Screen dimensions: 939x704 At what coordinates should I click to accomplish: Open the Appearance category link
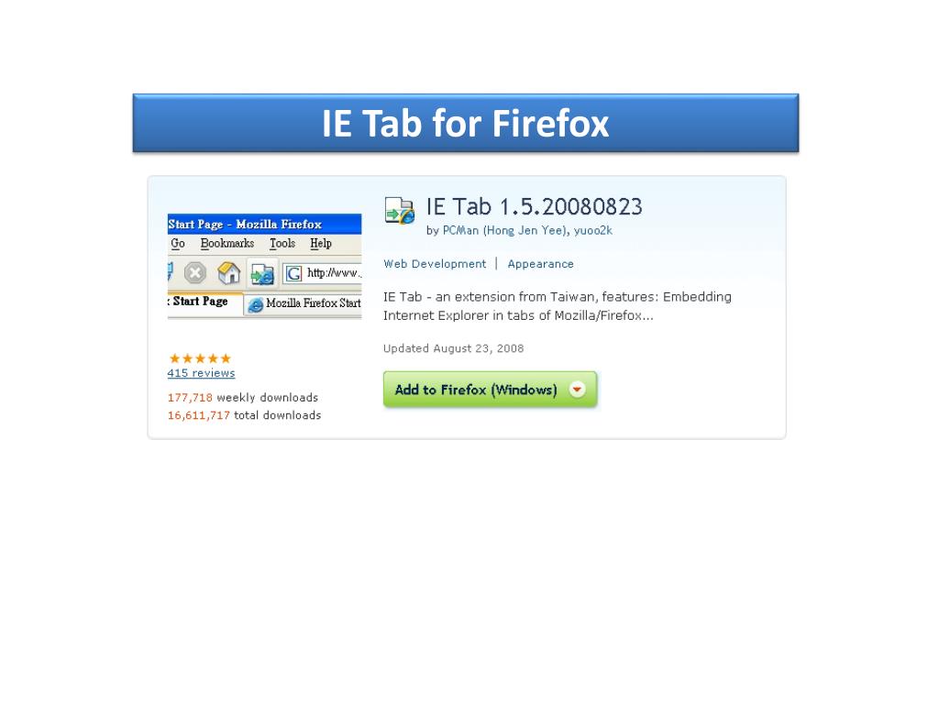(x=541, y=264)
